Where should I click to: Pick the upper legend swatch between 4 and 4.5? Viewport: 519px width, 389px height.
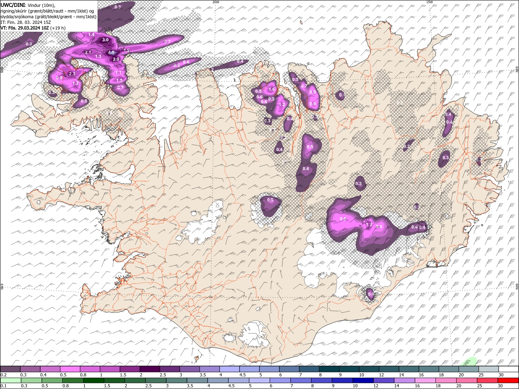click(229, 369)
